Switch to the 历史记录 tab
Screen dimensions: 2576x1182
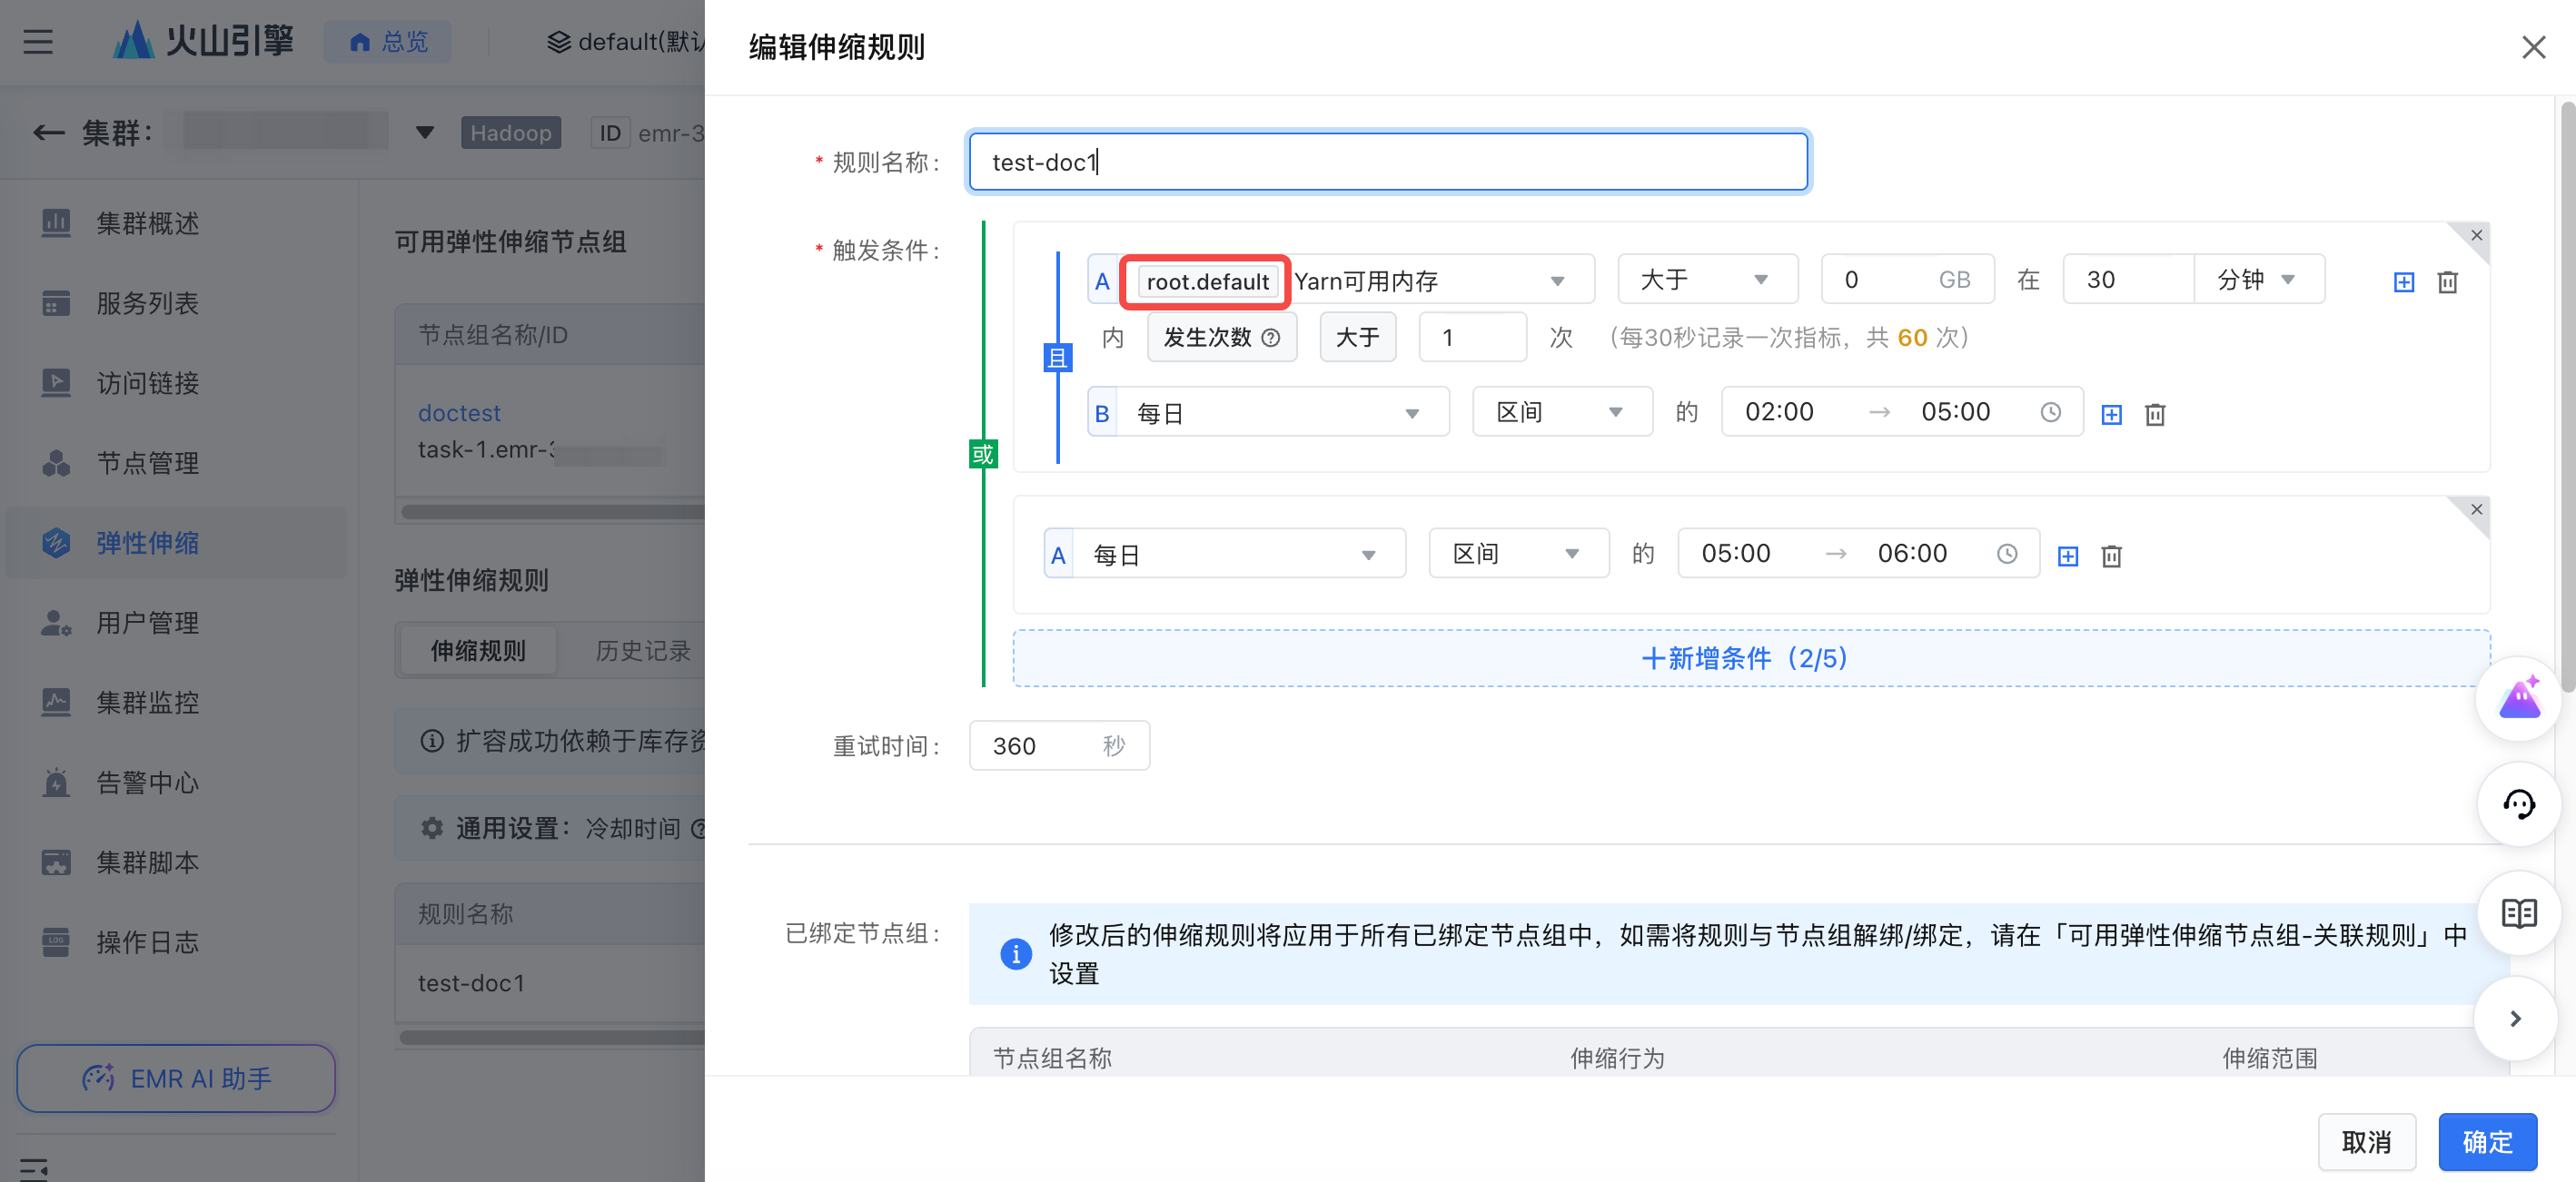pos(643,650)
